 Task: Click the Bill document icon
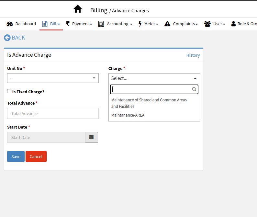[x=45, y=24]
